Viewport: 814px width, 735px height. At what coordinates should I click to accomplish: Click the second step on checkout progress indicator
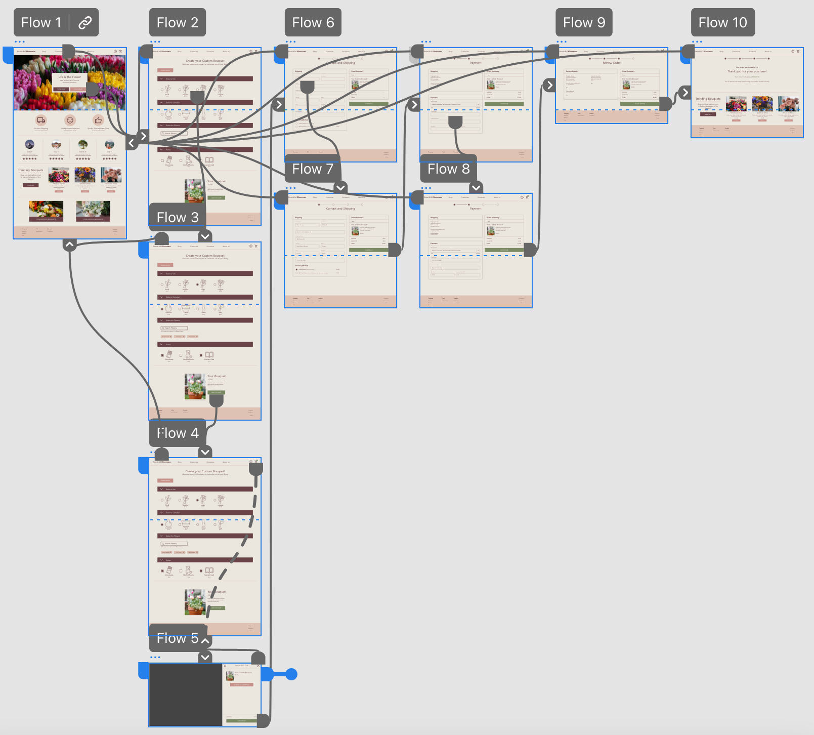333,205
